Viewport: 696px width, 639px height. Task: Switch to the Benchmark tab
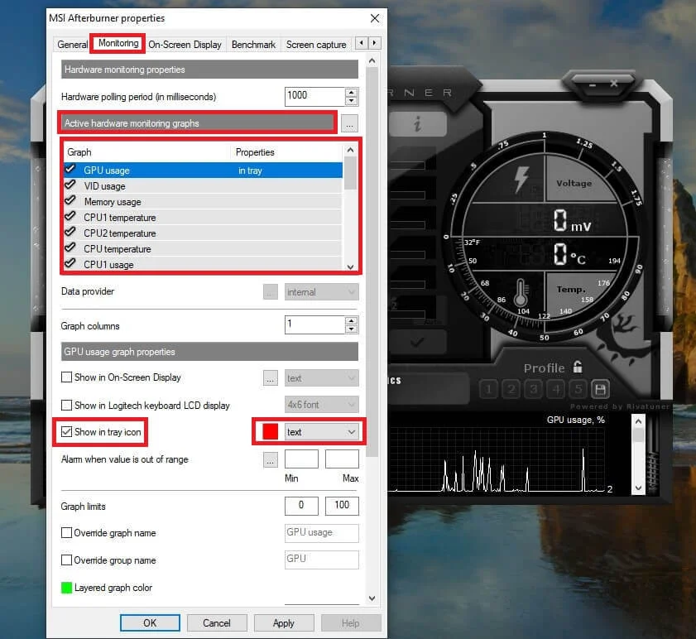tap(253, 44)
